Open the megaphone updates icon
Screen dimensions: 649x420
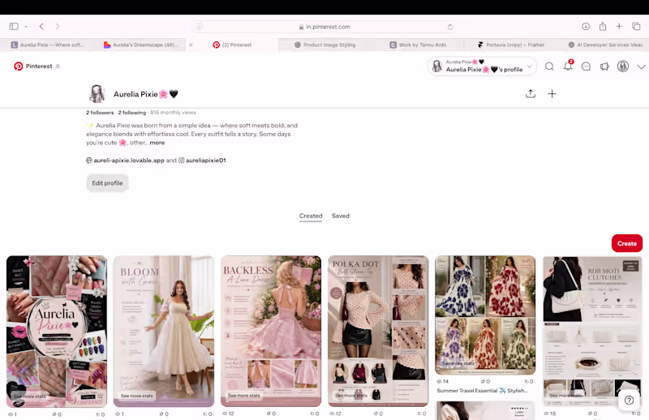(x=604, y=66)
